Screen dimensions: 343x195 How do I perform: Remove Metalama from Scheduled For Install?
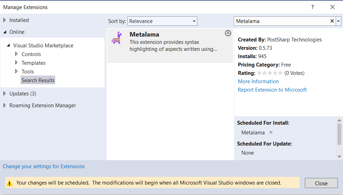coord(271,132)
